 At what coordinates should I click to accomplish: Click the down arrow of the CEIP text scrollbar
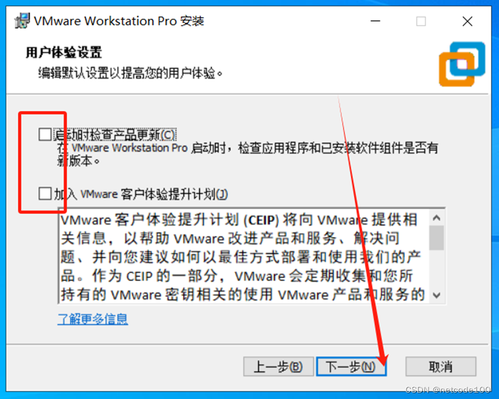(437, 295)
